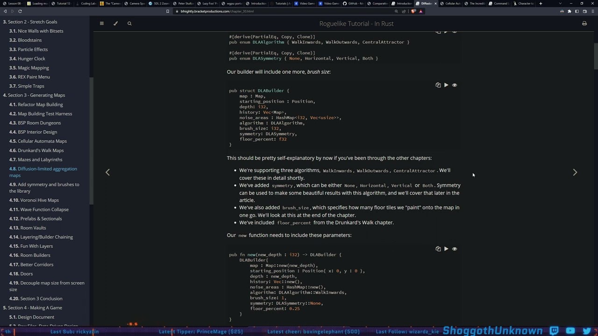Toggle hidden lines in DLABuilder struct block

pyautogui.click(x=454, y=85)
